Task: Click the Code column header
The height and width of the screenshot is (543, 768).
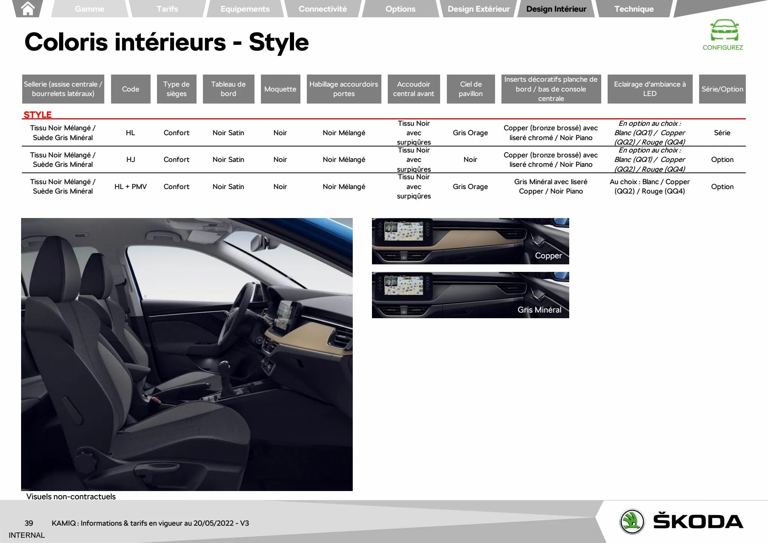Action: [131, 89]
